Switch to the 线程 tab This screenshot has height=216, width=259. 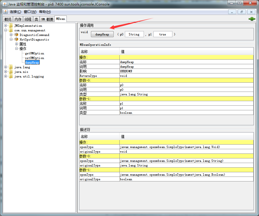click(x=28, y=19)
